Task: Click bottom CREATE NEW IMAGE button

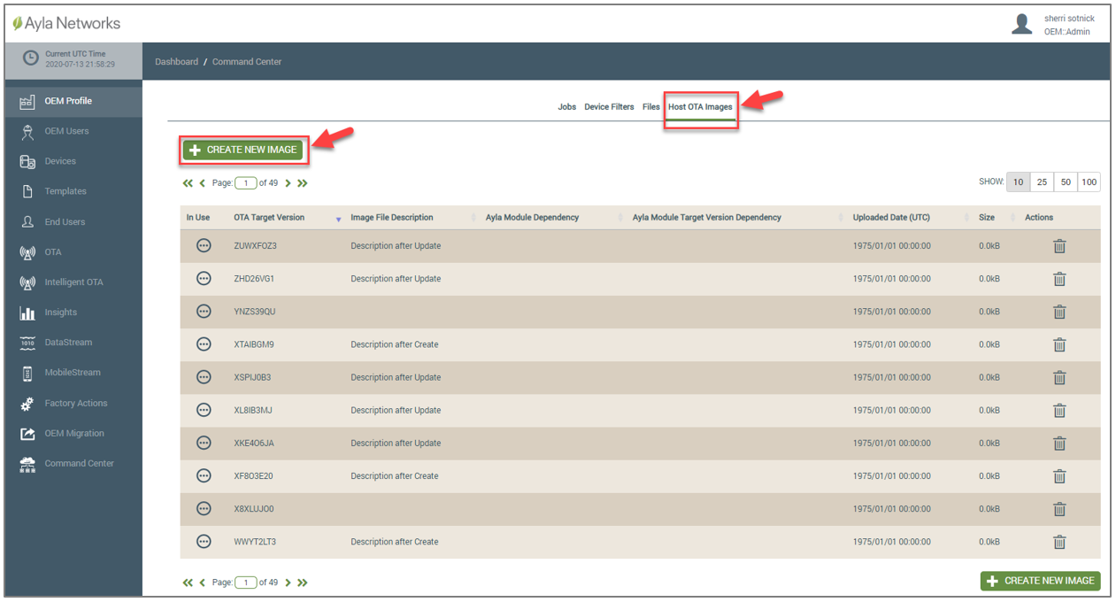Action: pos(1040,581)
